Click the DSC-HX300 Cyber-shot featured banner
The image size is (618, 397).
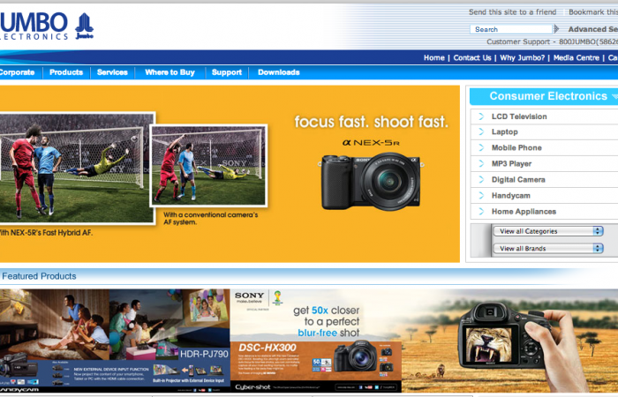click(x=316, y=341)
